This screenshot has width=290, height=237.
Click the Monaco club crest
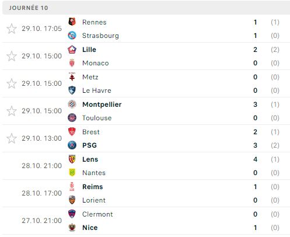click(x=72, y=63)
